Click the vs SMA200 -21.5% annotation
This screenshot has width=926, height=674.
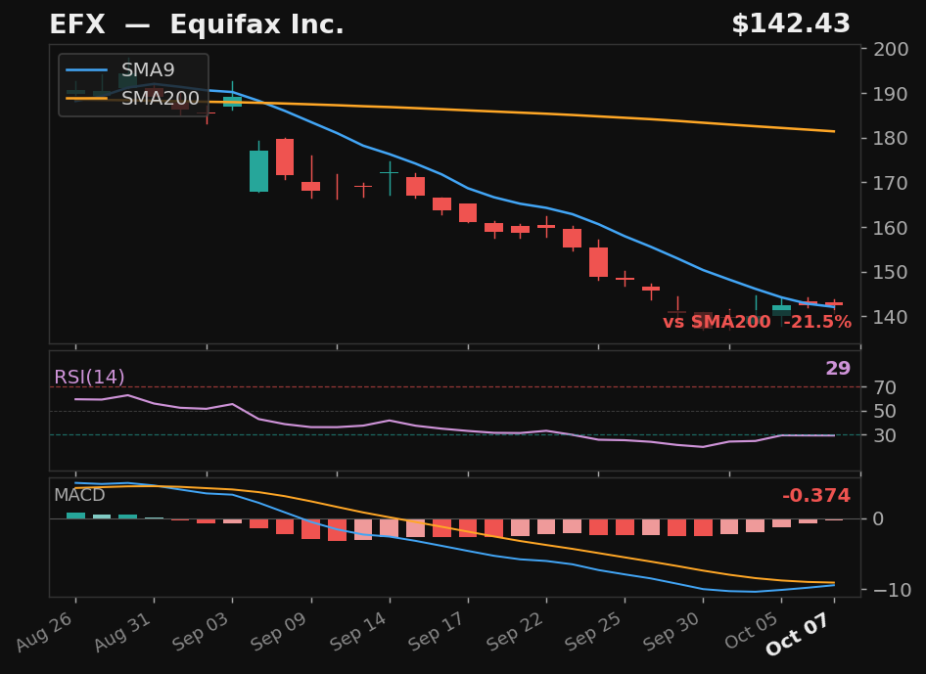tap(757, 322)
